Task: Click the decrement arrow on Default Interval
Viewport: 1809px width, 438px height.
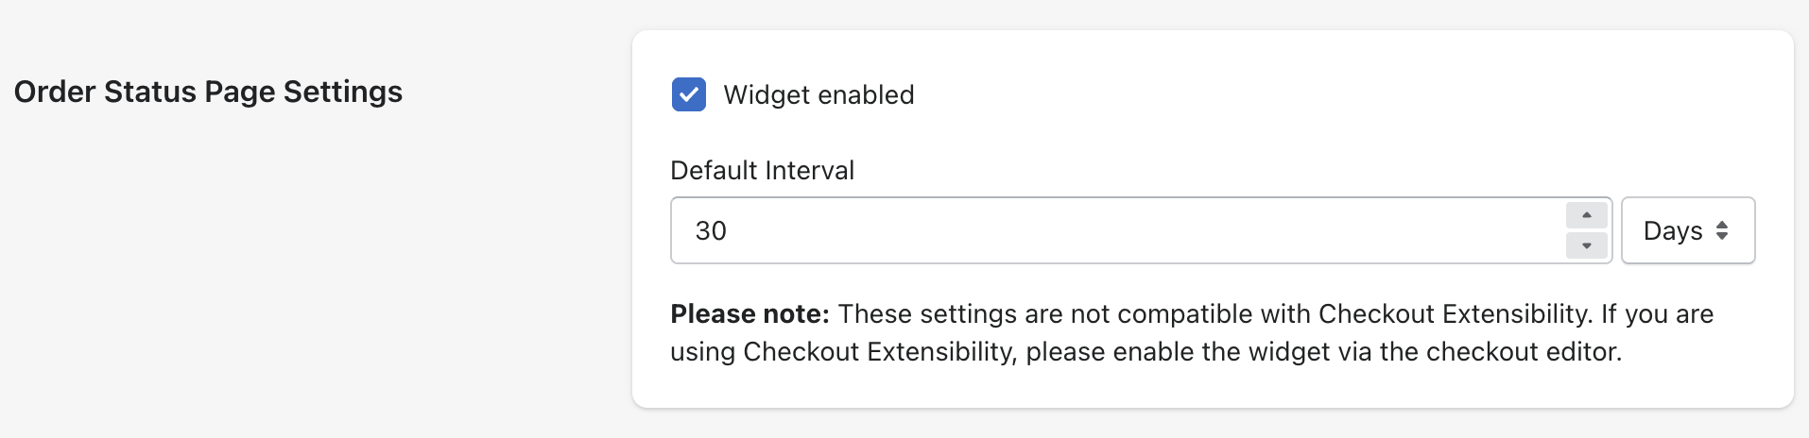Action: click(1586, 245)
